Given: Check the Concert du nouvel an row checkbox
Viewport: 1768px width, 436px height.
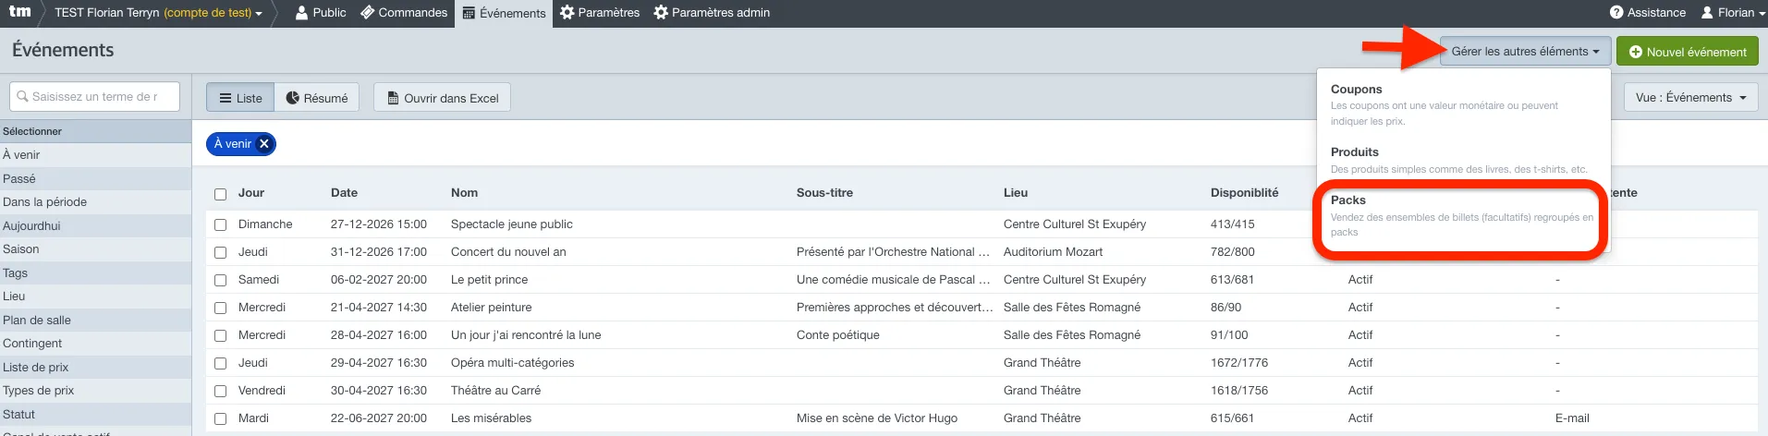Looking at the screenshot, I should pos(220,252).
